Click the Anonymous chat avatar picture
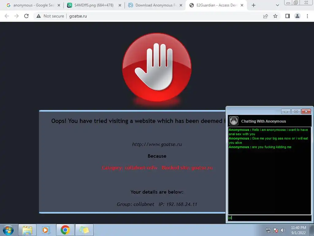This screenshot has width=314, height=236. coord(234,121)
